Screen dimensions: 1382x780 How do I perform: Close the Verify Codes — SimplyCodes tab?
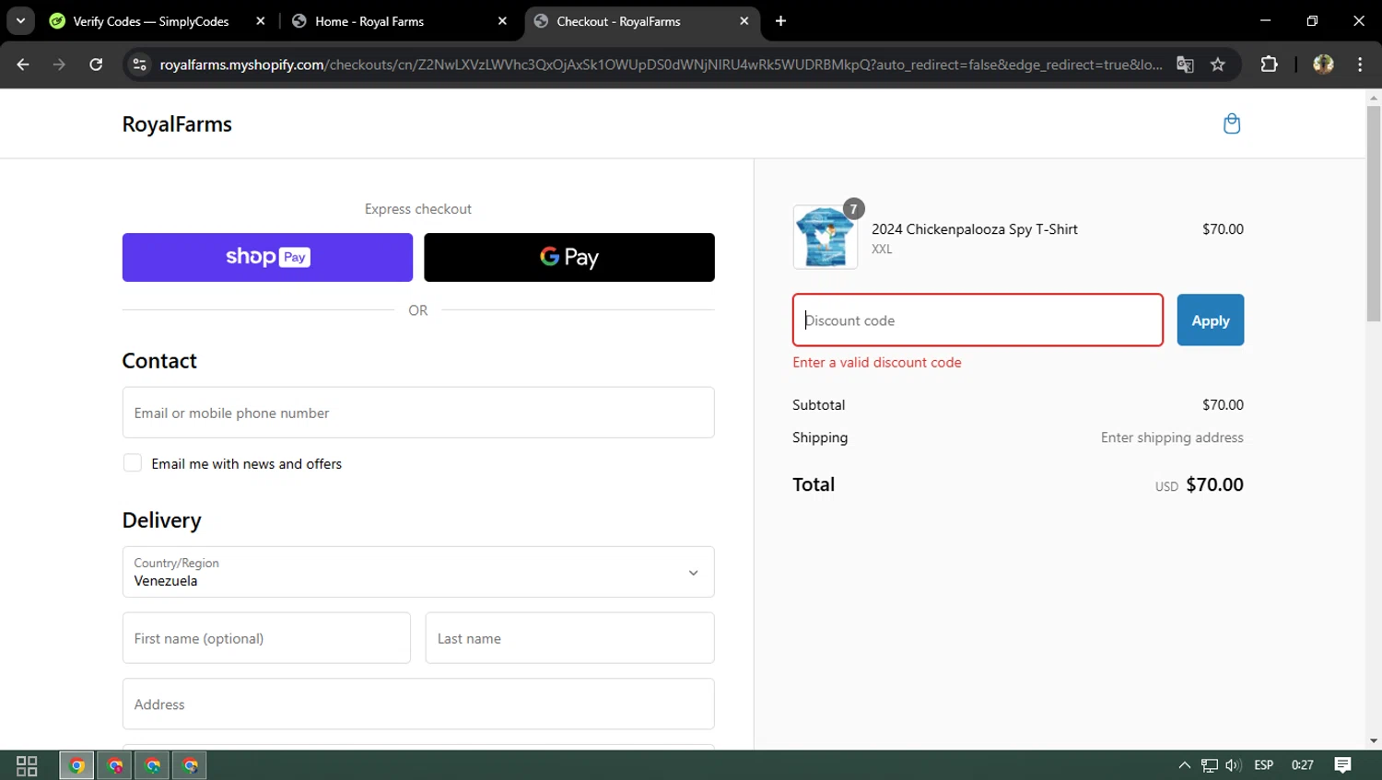(261, 21)
